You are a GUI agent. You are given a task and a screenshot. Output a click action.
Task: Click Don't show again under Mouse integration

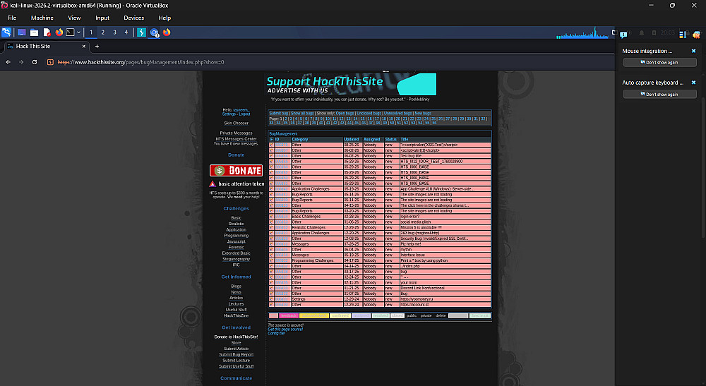coord(659,63)
